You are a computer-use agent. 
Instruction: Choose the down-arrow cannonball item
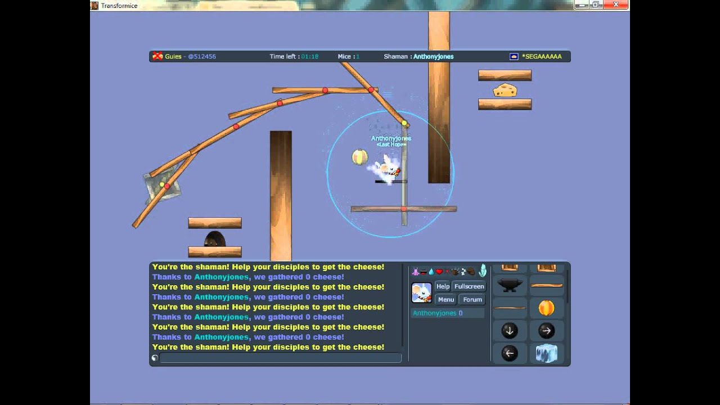[x=510, y=331]
